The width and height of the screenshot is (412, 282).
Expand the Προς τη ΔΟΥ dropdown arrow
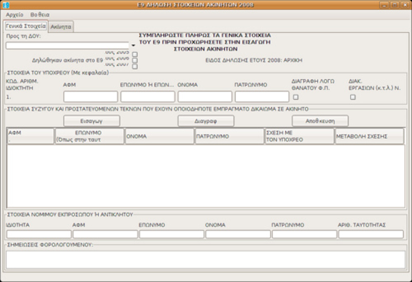point(133,45)
